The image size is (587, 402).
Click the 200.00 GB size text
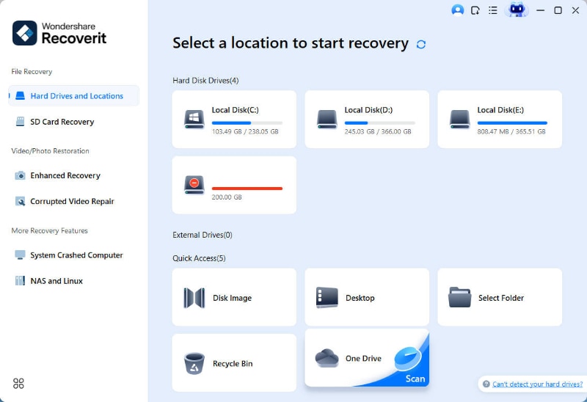[227, 197]
